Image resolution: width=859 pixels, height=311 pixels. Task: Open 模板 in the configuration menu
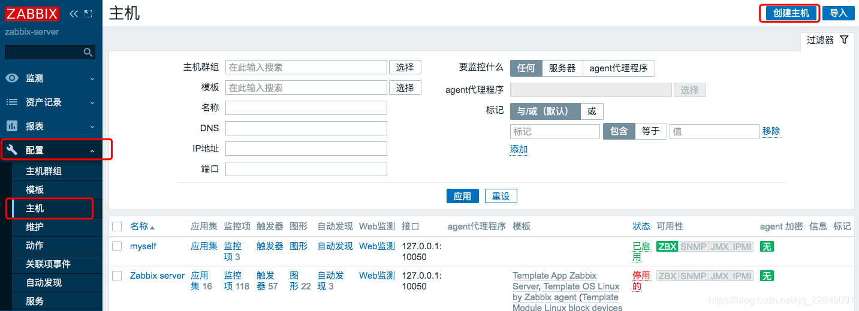point(57,189)
